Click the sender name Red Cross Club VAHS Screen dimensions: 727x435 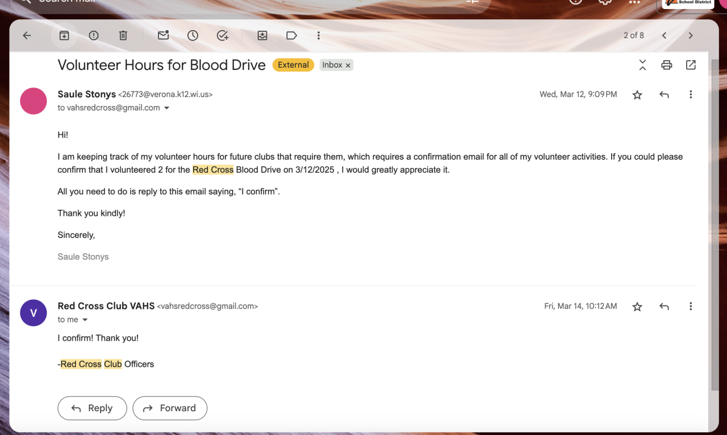106,306
